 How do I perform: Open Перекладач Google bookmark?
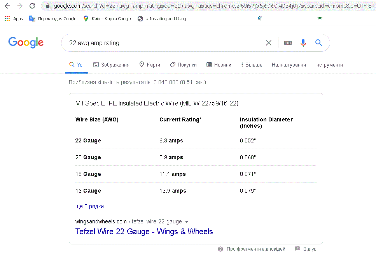(x=53, y=18)
